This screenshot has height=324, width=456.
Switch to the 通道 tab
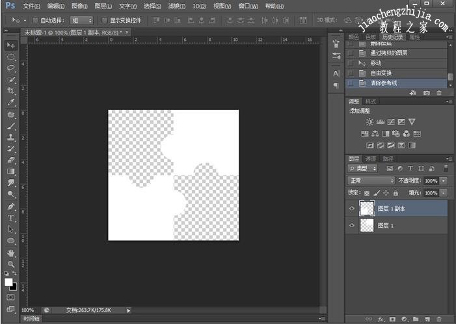[x=370, y=159]
